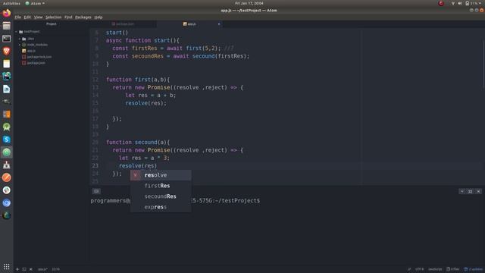Screen dimensions: 485x273
Task: Click the node_modules folder icon
Action: coord(23,45)
